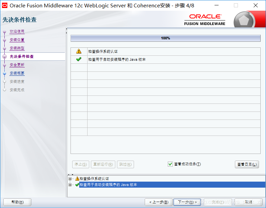
Task: Click 查看日志(L) button
Action: [x=247, y=164]
